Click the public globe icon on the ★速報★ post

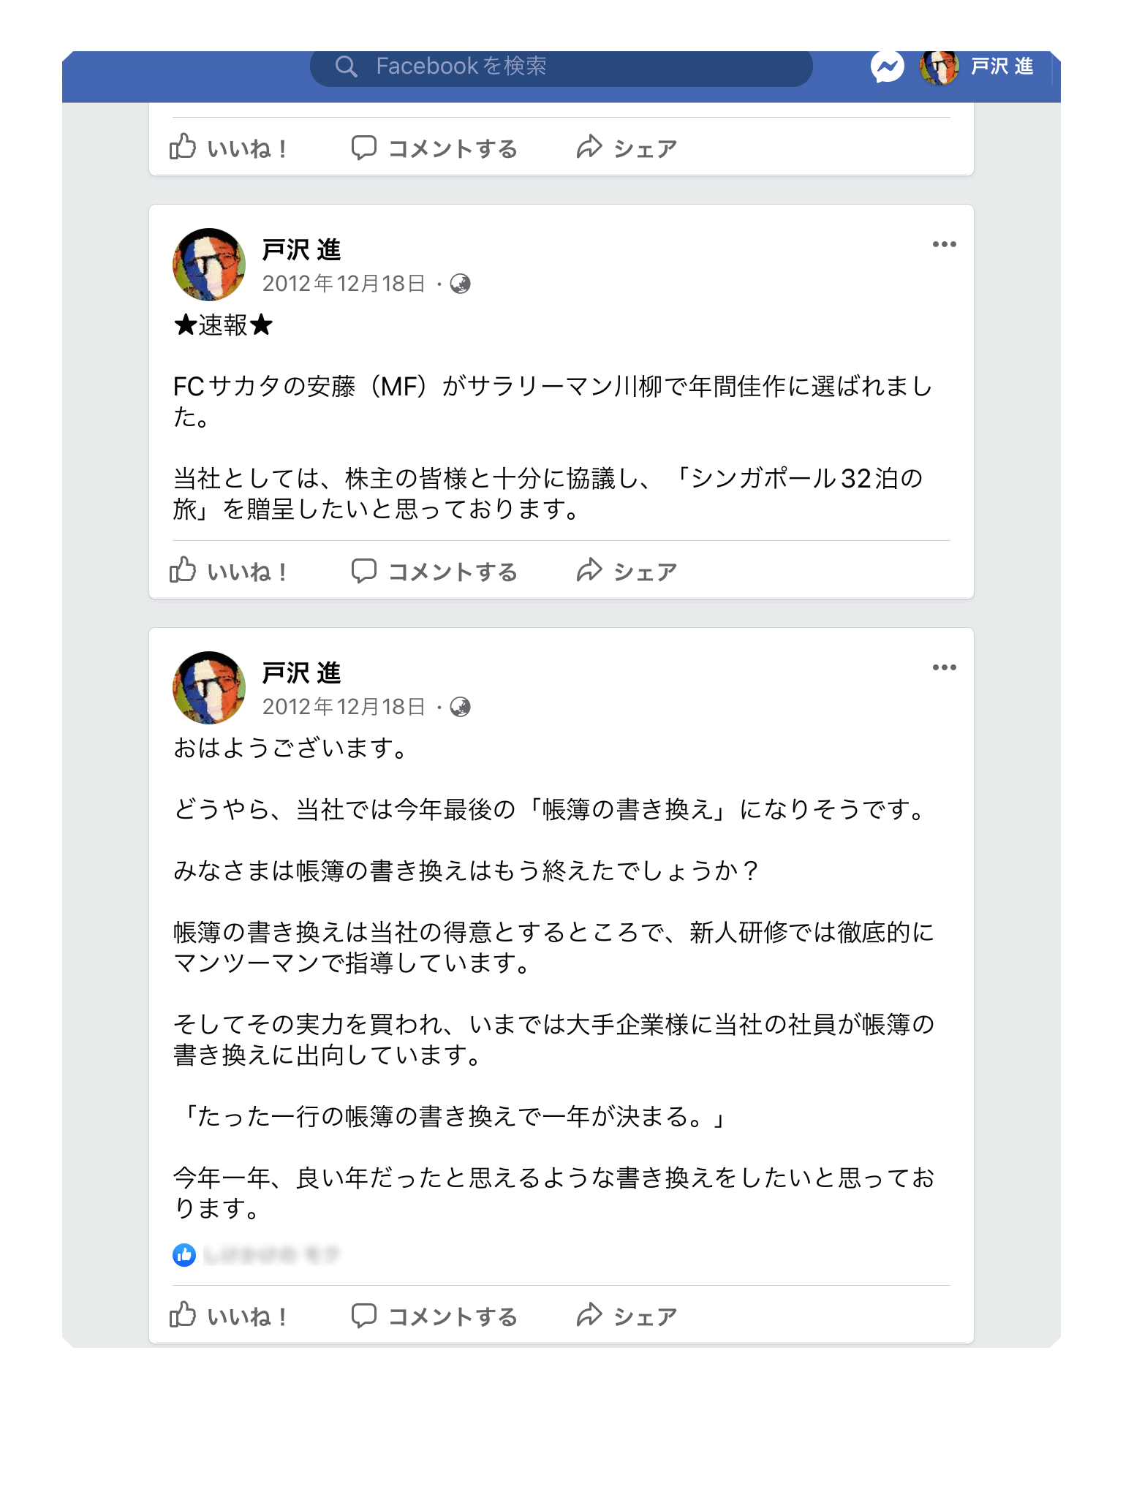point(460,284)
